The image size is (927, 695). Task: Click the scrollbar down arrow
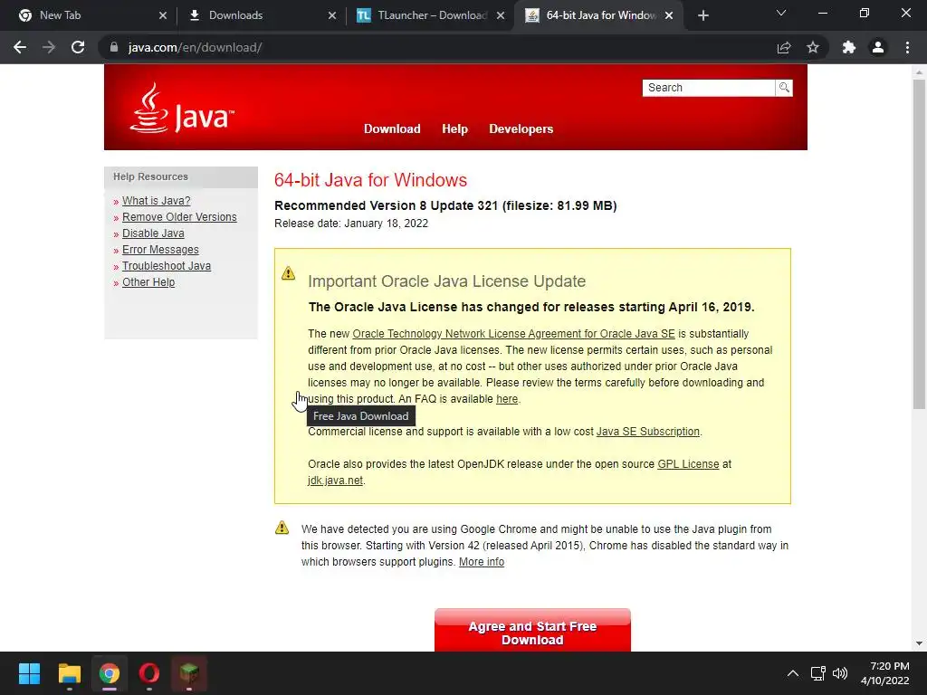click(919, 643)
